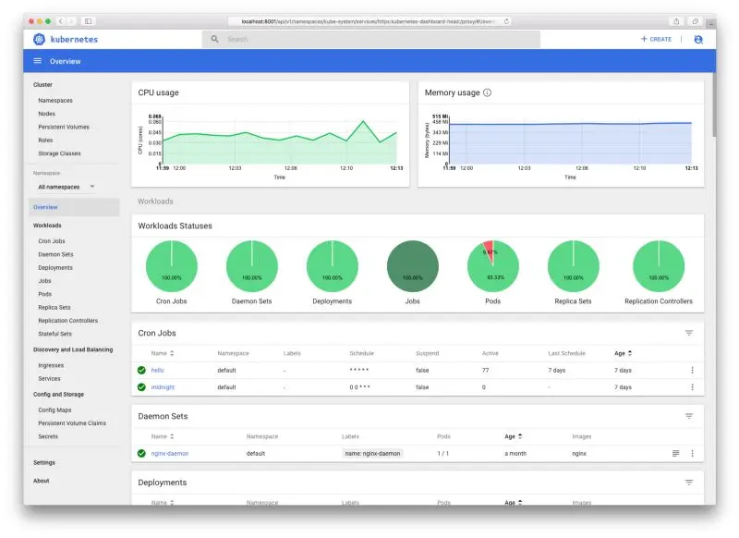Open Pods in the sidebar

pyautogui.click(x=44, y=294)
